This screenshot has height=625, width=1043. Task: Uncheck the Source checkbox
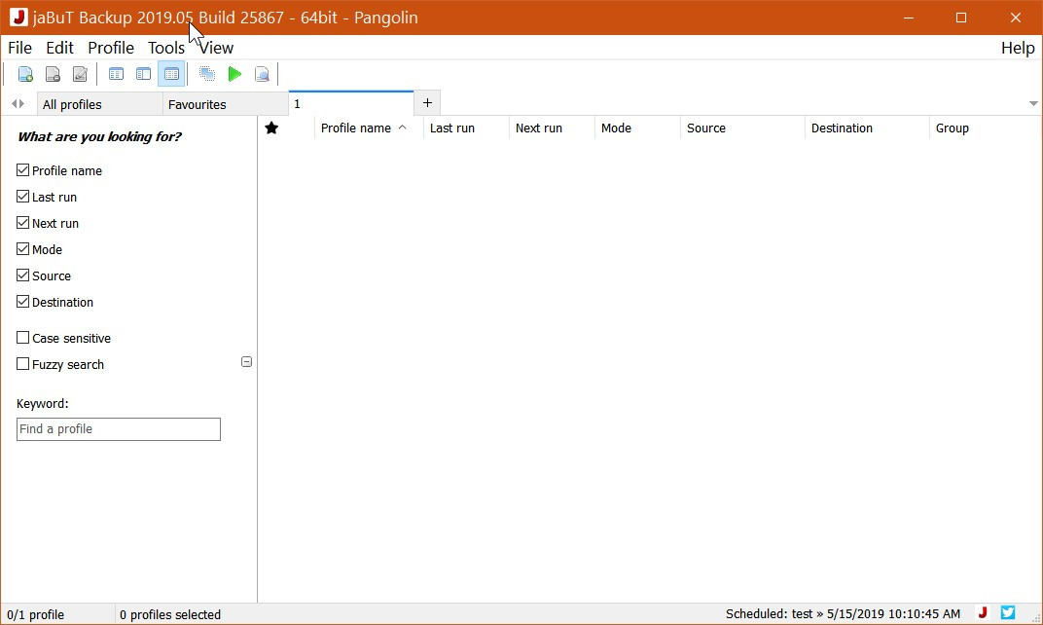click(x=22, y=276)
